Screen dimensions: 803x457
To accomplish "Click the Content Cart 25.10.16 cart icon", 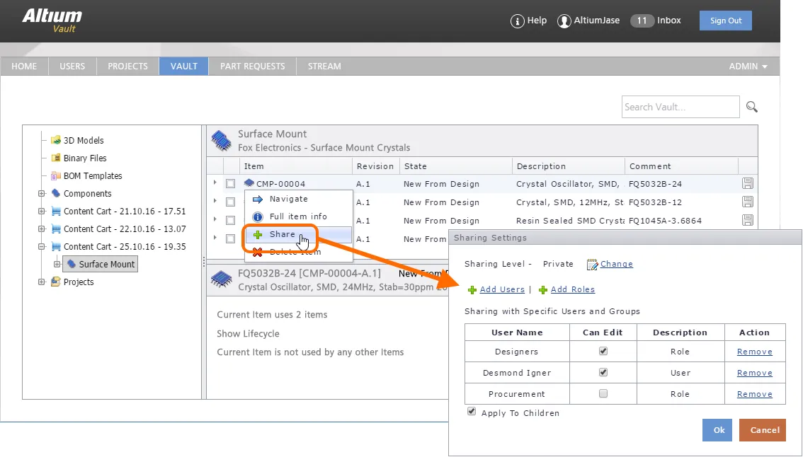I will pos(56,246).
